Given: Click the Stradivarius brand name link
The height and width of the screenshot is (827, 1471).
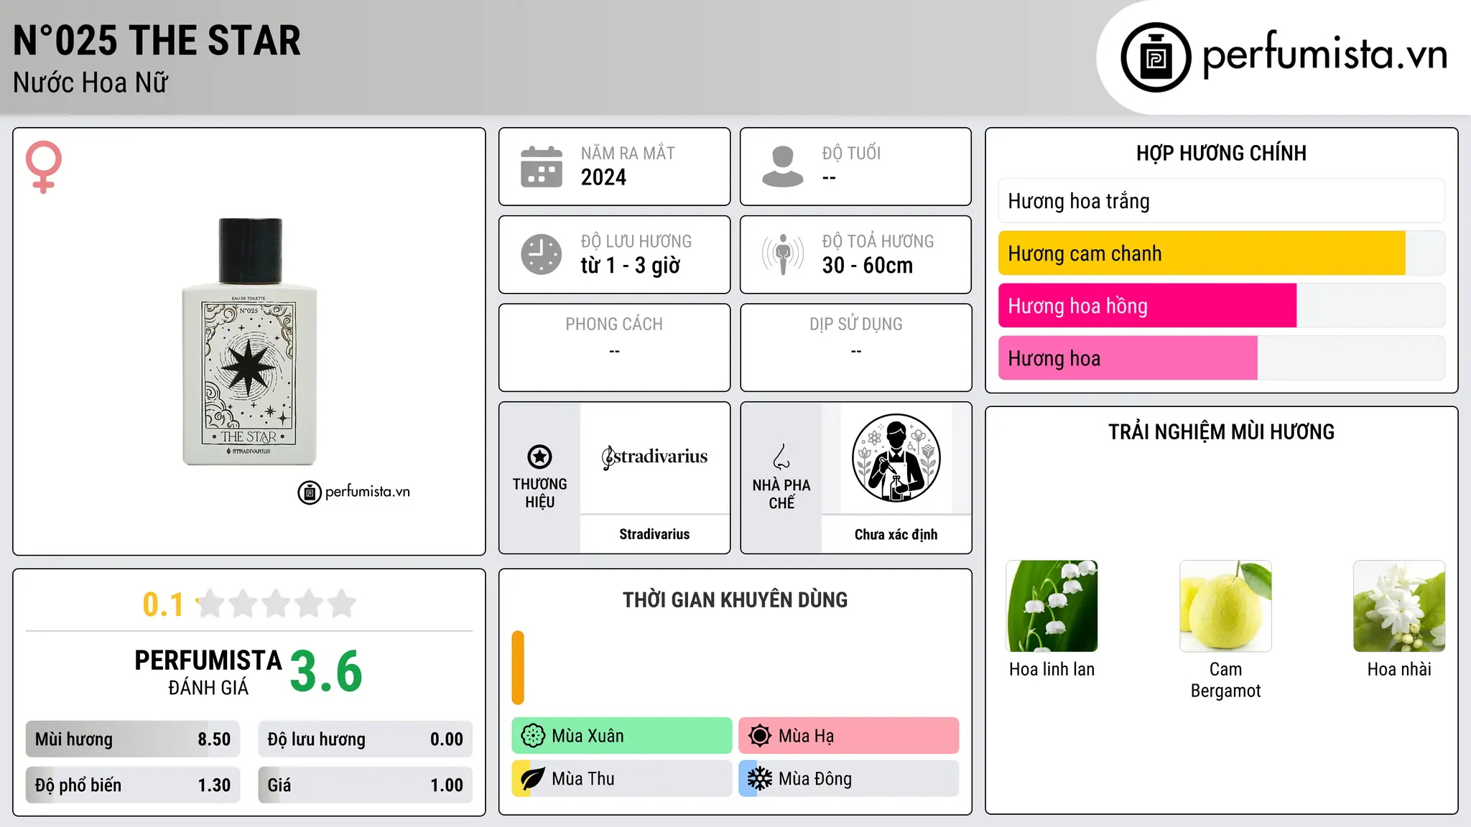Looking at the screenshot, I should click(x=654, y=534).
